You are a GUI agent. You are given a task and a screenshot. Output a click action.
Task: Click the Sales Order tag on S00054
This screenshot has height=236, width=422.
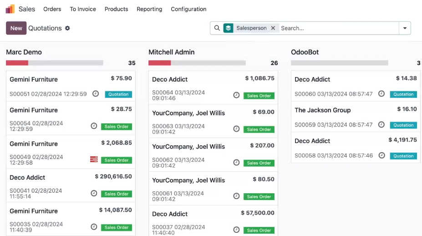tap(117, 126)
